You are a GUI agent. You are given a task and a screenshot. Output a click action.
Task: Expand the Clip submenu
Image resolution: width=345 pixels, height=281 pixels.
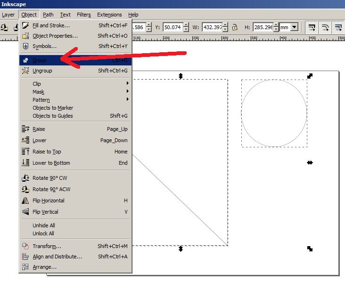(x=75, y=84)
